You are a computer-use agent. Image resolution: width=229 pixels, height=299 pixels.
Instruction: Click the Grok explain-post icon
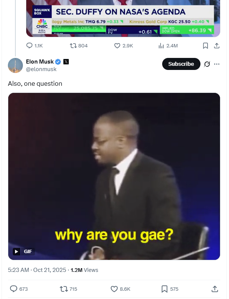[207, 64]
